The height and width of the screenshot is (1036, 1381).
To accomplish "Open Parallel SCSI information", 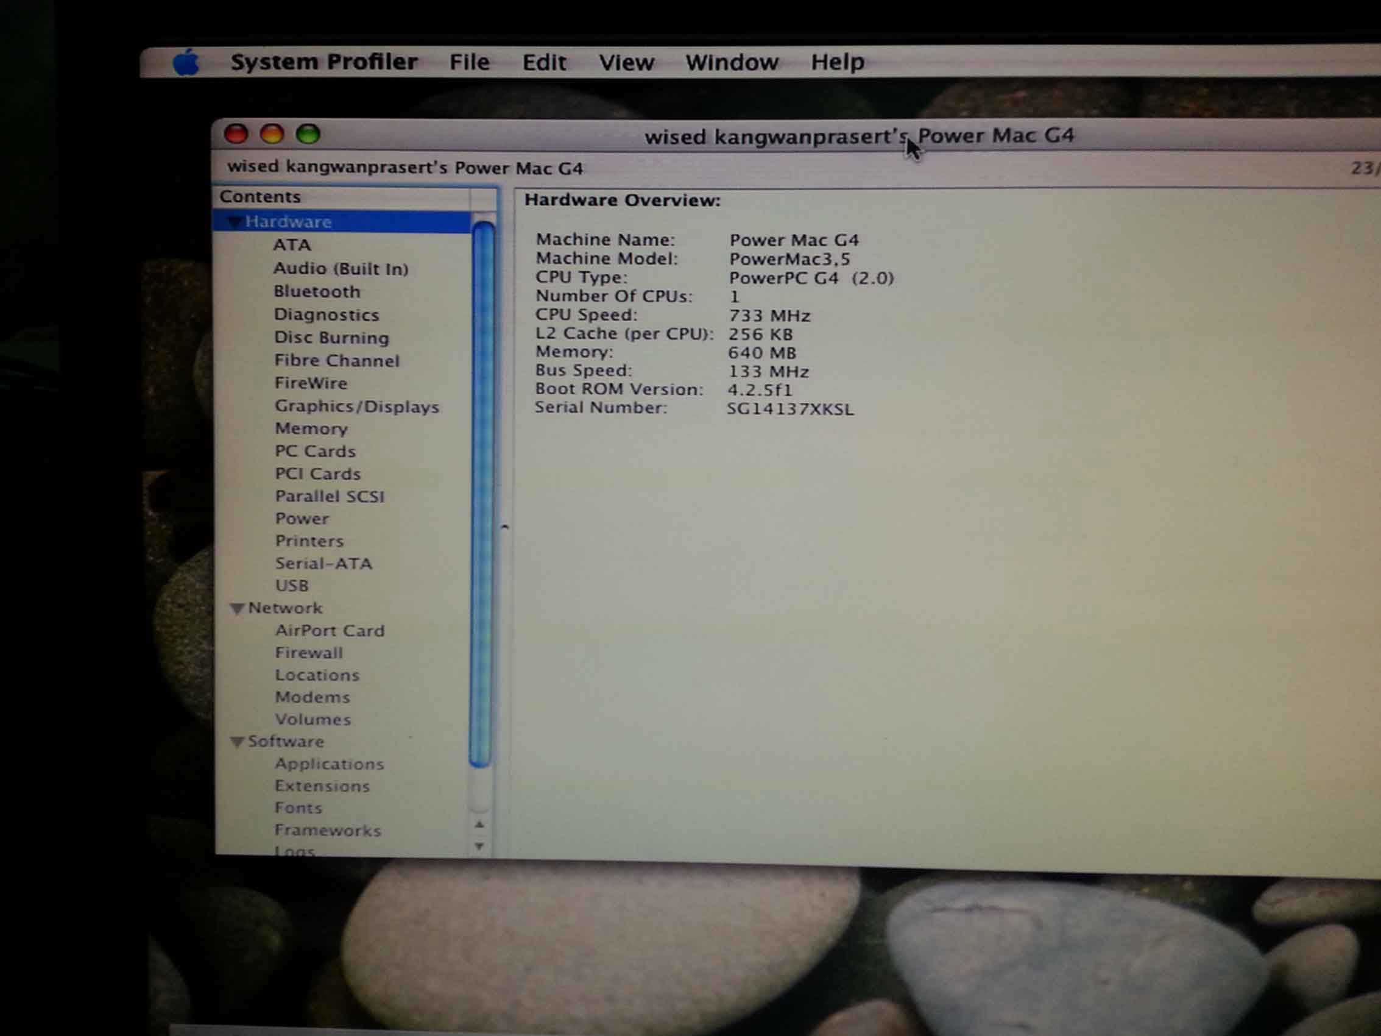I will tap(330, 497).
